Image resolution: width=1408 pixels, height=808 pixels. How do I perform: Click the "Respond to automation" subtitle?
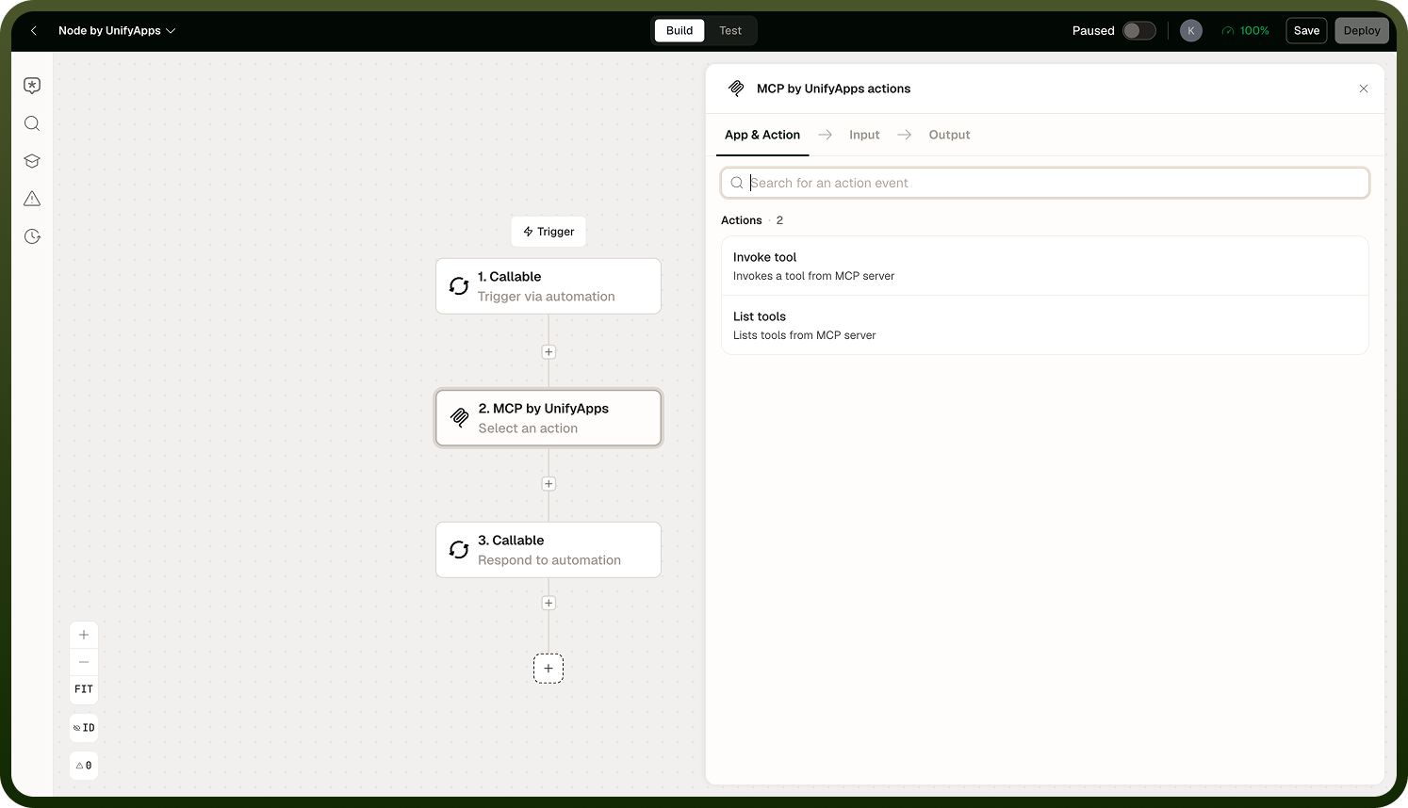pos(549,560)
